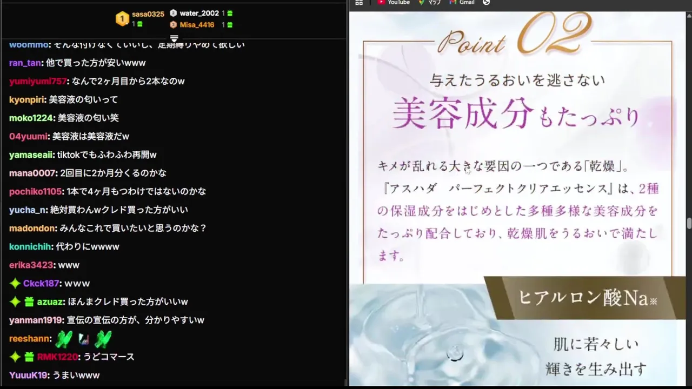Screen dimensions: 692x389
Task: Click the silver rank 2 badge
Action: pyautogui.click(x=173, y=13)
